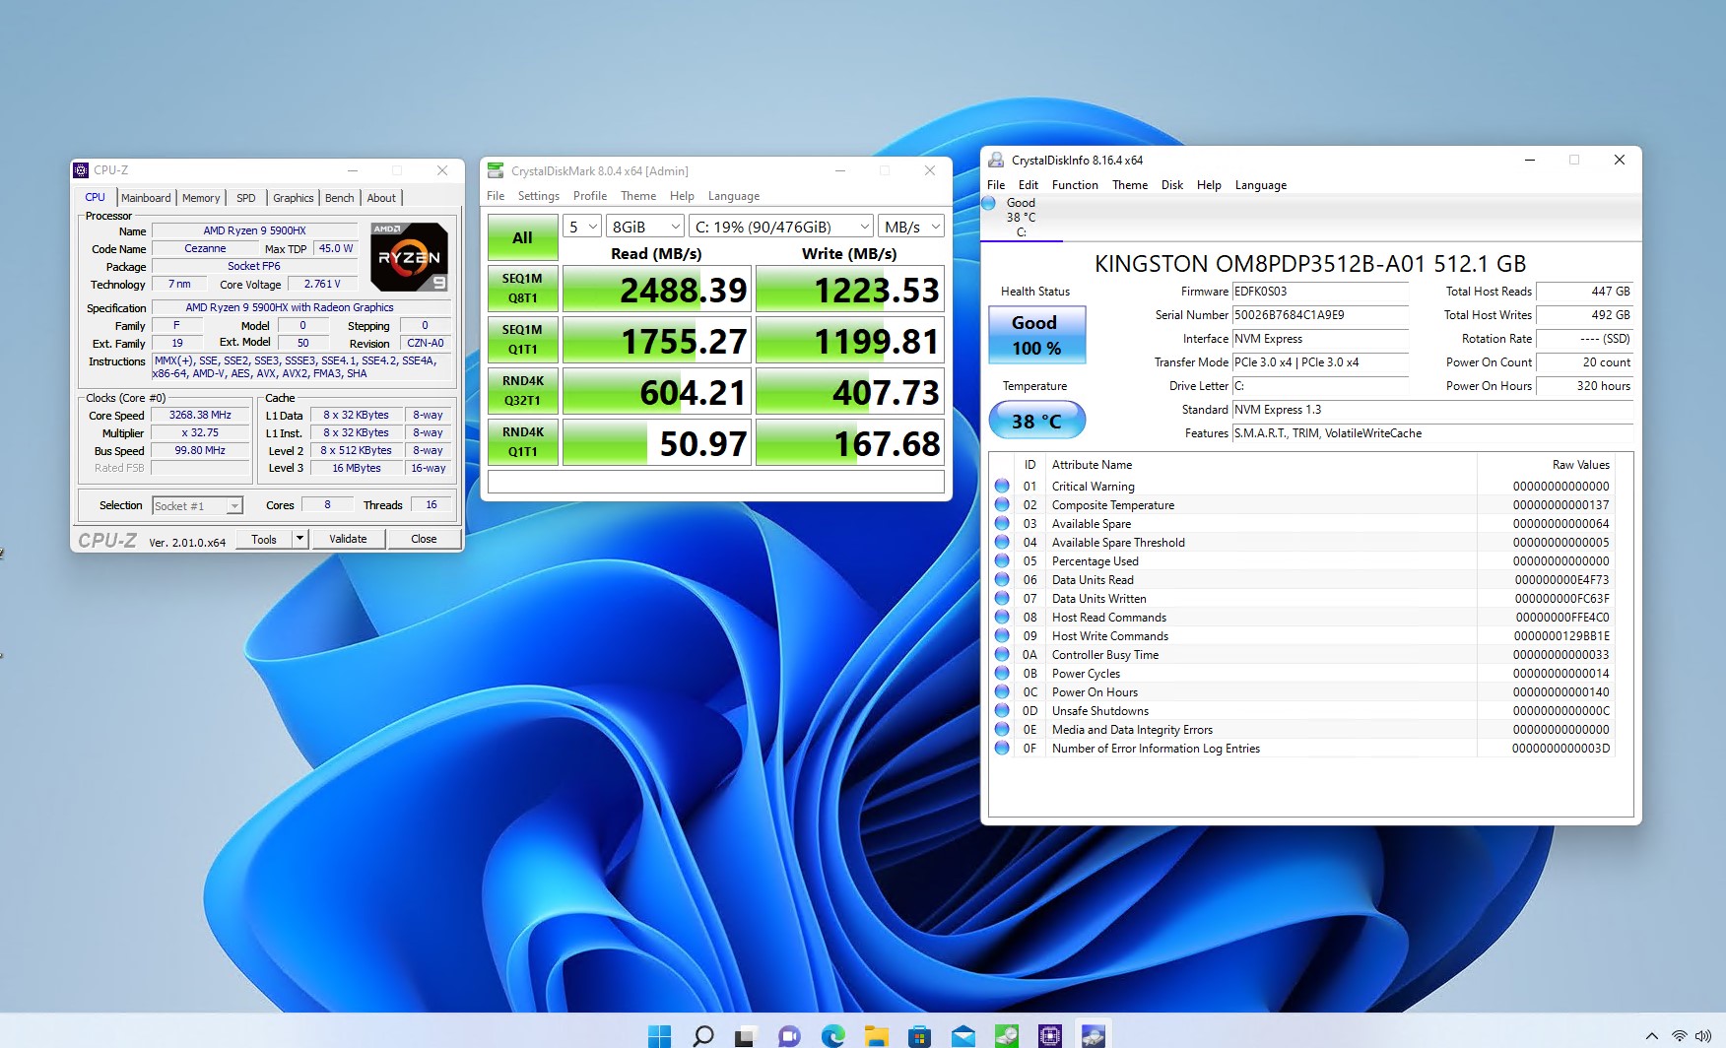1726x1048 pixels.
Task: Click the green All benchmark button
Action: click(x=522, y=237)
